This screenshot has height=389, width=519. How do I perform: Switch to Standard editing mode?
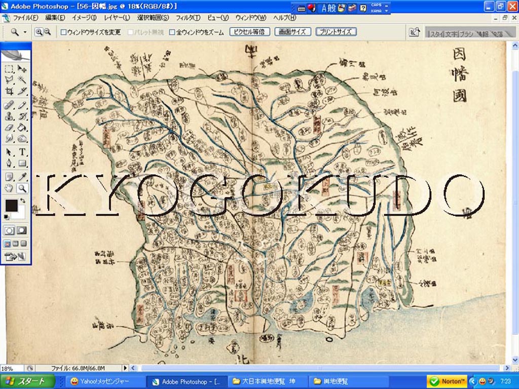click(x=9, y=230)
